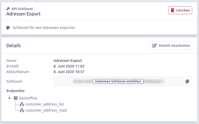Click the Ablaufdatum value 8. Juni 2020 10:57
199x124 pixels.
[x=69, y=72]
